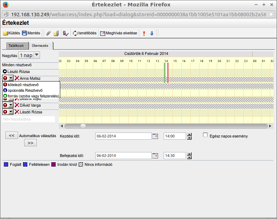Click the Küldés send envelope icon
Image resolution: width=277 pixels, height=219 pixels.
5,33
